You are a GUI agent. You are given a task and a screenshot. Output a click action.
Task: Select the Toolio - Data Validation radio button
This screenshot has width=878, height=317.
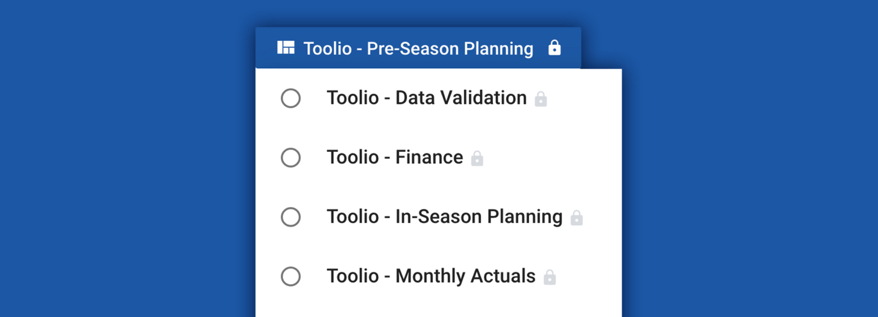(x=291, y=98)
